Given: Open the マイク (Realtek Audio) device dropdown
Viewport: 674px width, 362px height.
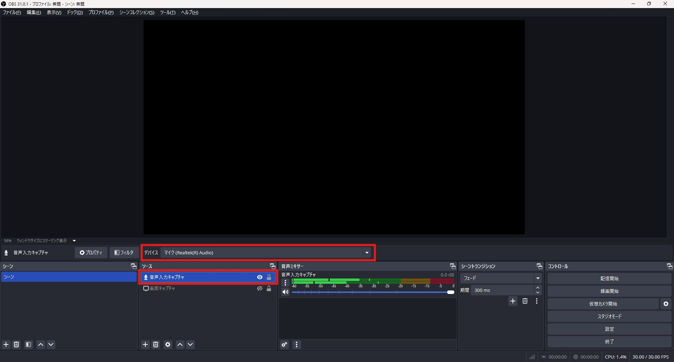Looking at the screenshot, I should point(367,253).
